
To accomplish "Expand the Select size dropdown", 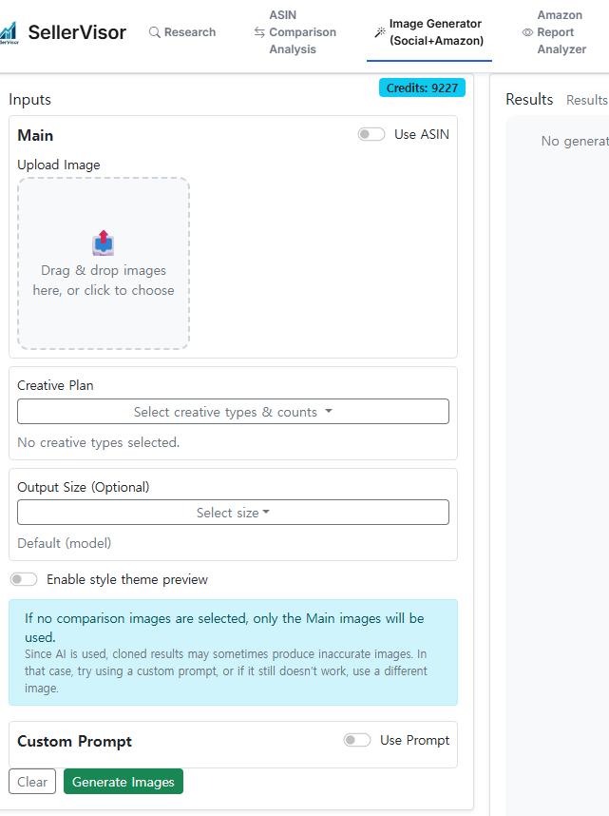I will [x=233, y=513].
